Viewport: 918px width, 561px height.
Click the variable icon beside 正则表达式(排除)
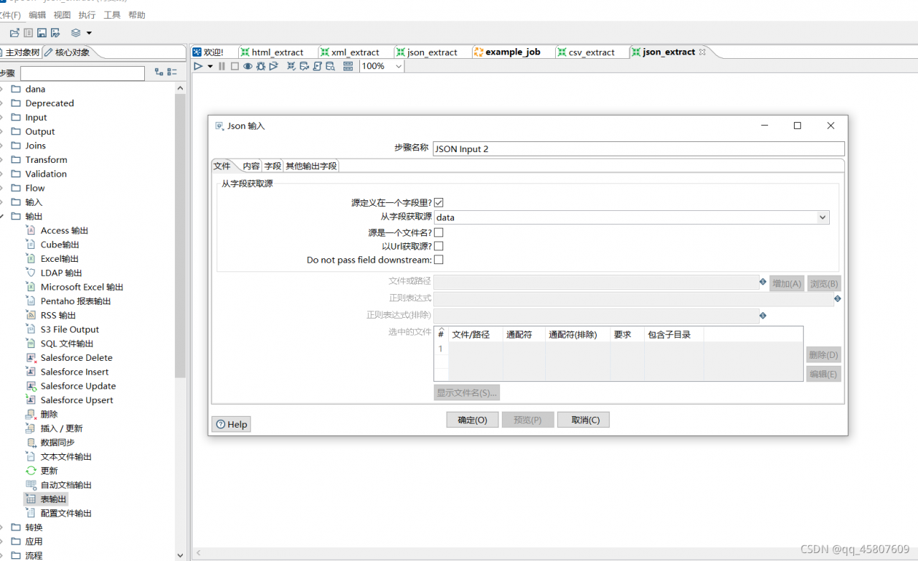click(763, 315)
